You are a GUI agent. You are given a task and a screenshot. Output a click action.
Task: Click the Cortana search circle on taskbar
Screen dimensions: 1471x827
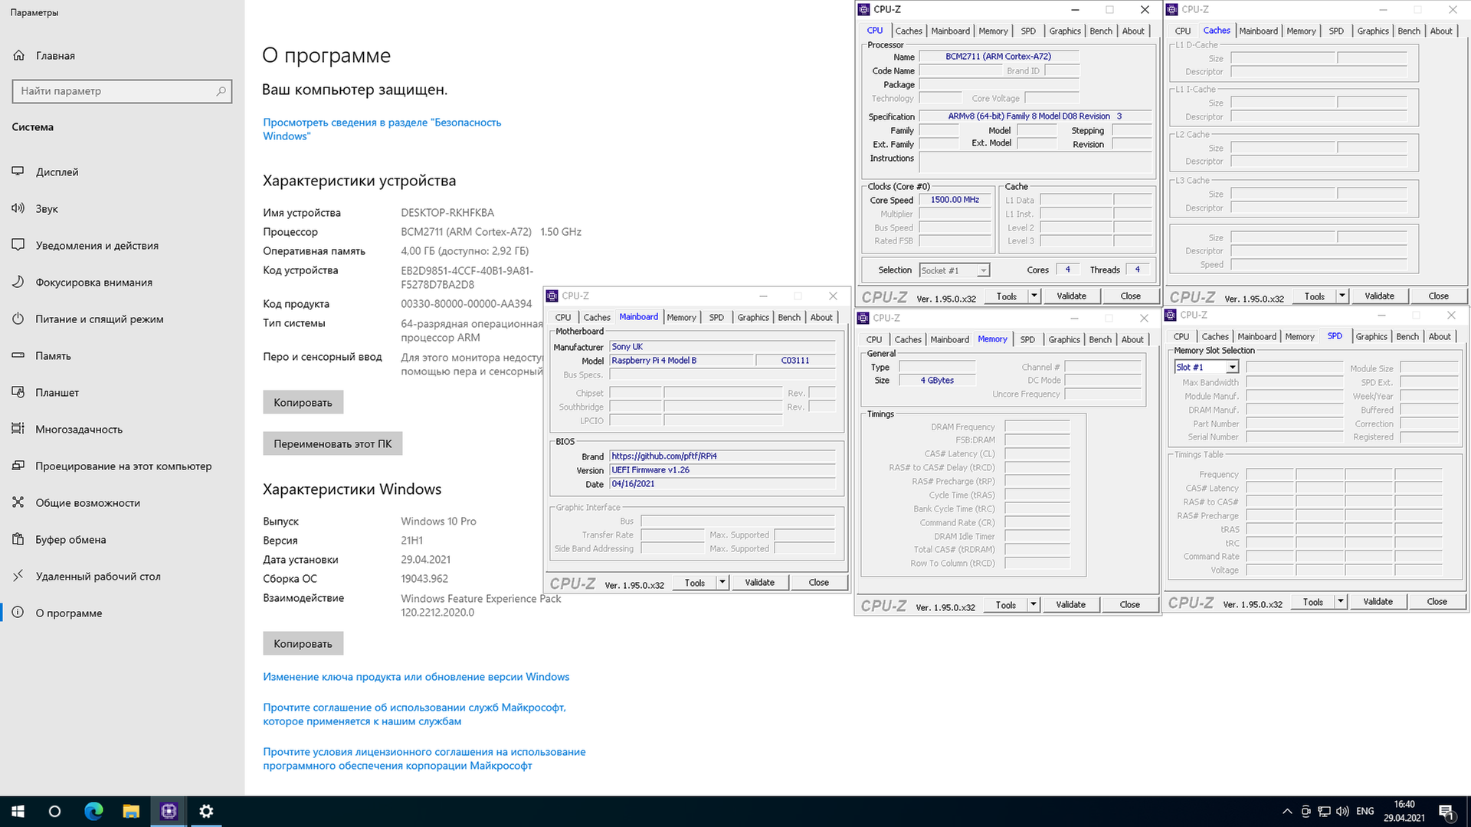click(54, 812)
